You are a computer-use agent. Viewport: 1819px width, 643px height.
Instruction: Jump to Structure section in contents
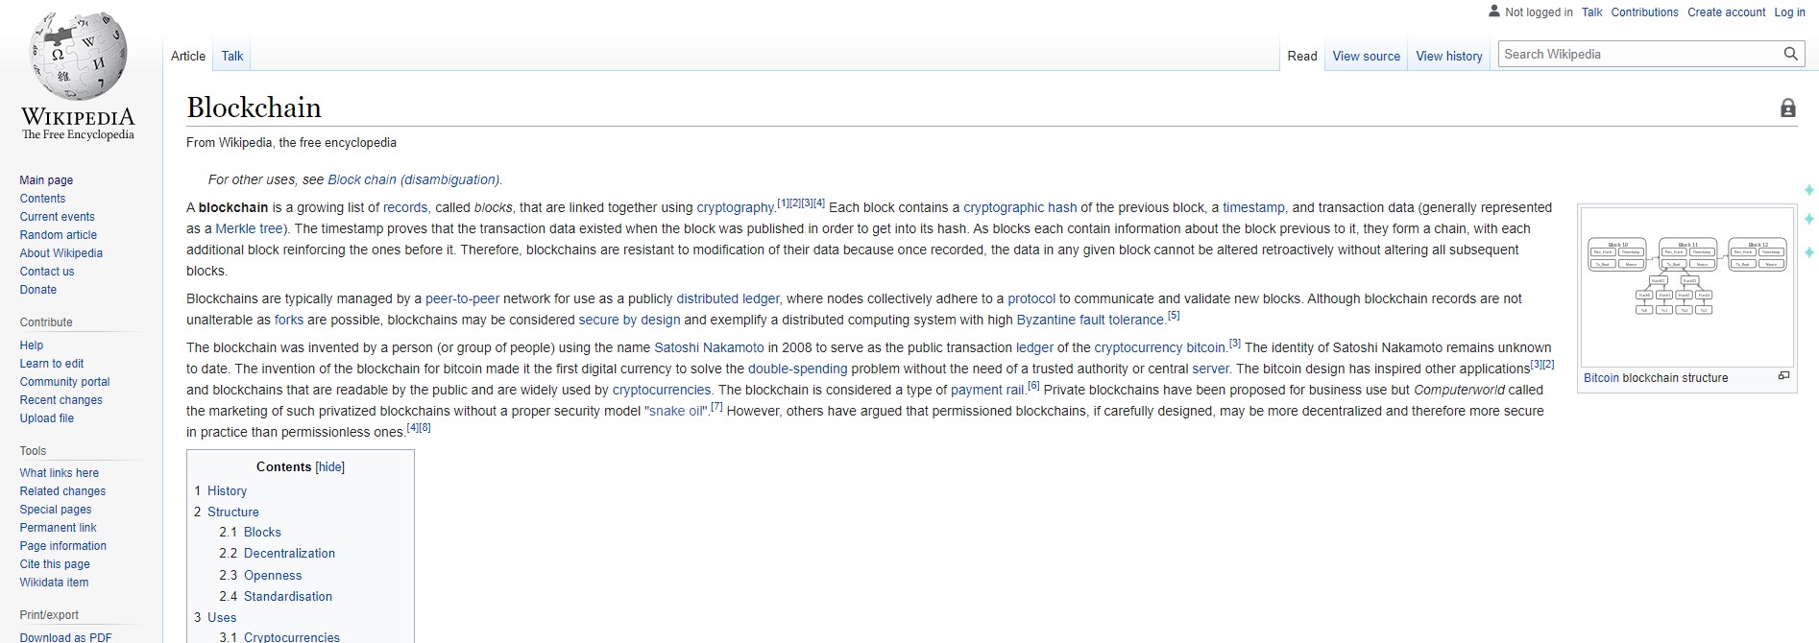pos(232,512)
